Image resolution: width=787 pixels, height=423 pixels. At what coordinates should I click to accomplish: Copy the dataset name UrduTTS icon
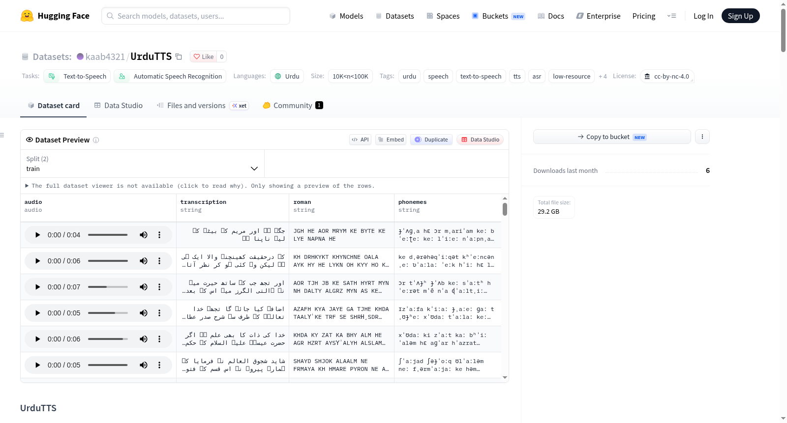click(x=179, y=56)
